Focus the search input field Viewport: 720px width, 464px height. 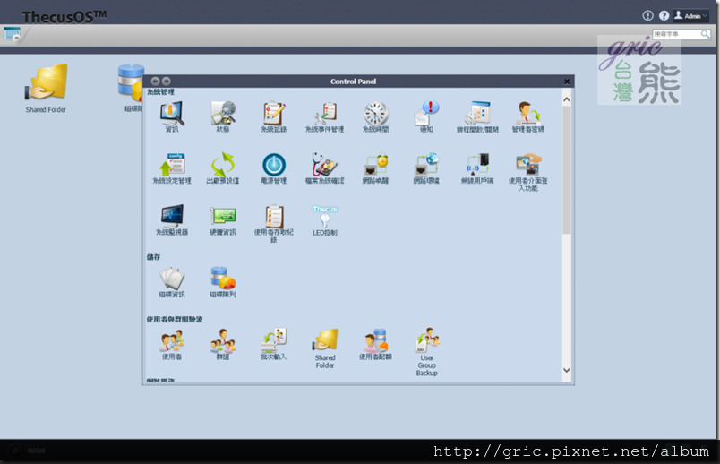click(x=676, y=34)
